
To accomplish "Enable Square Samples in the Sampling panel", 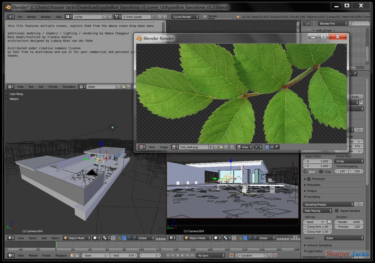I will click(336, 211).
